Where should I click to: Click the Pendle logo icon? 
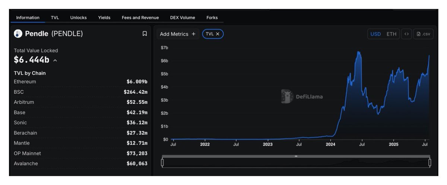click(18, 34)
